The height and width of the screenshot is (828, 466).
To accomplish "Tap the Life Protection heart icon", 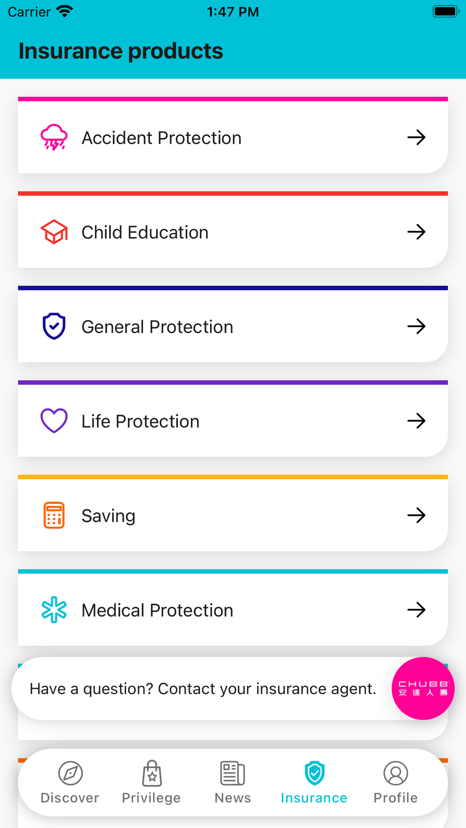I will coord(54,421).
